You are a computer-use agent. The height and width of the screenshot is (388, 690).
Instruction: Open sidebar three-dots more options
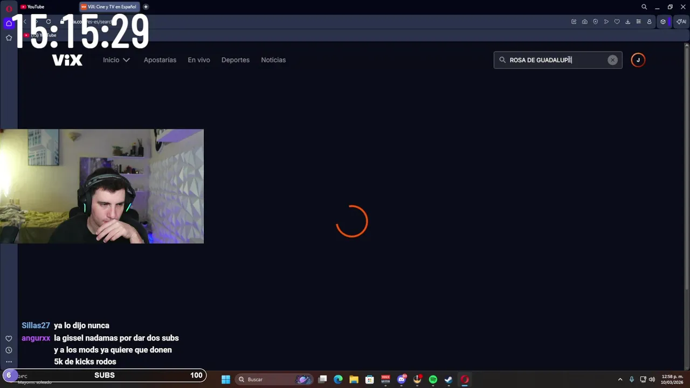(x=9, y=362)
